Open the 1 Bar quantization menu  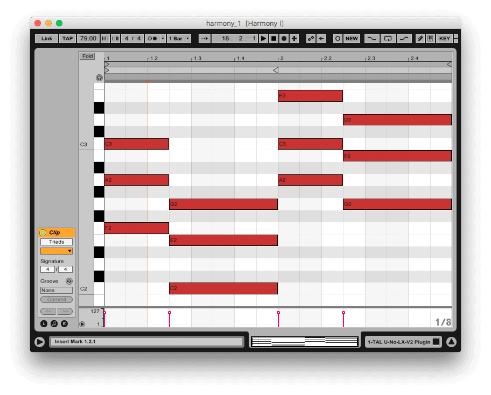click(179, 39)
